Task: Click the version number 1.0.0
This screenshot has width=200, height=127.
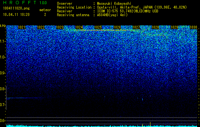Action: [43, 3]
